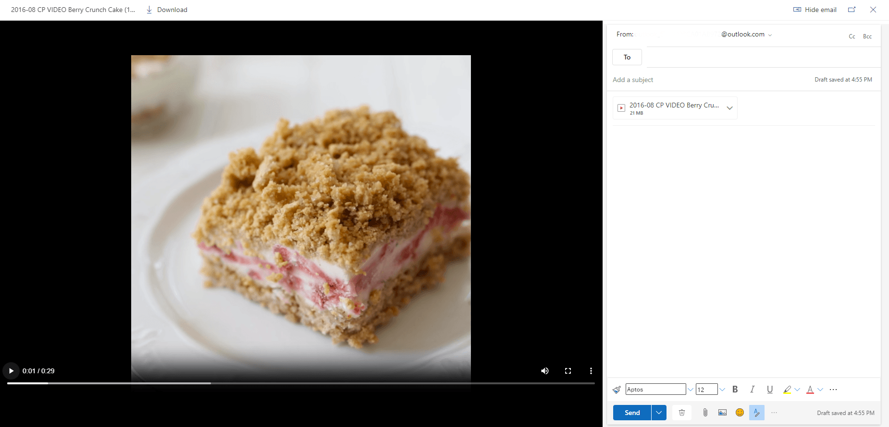Viewport: 889px width, 427px height.
Task: Open the Aptos font name dropdown
Action: (690, 390)
